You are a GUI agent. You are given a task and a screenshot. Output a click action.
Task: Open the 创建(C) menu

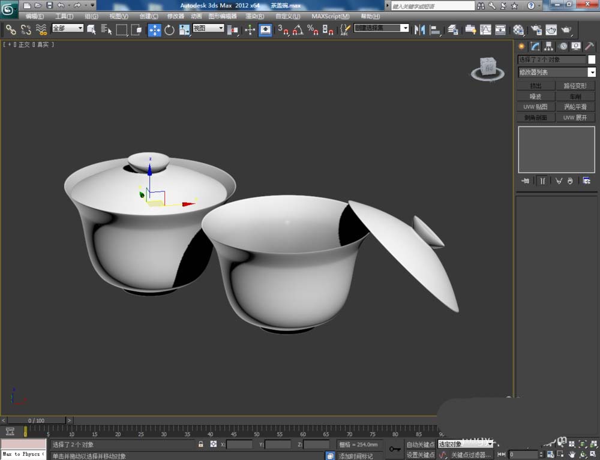tap(148, 16)
